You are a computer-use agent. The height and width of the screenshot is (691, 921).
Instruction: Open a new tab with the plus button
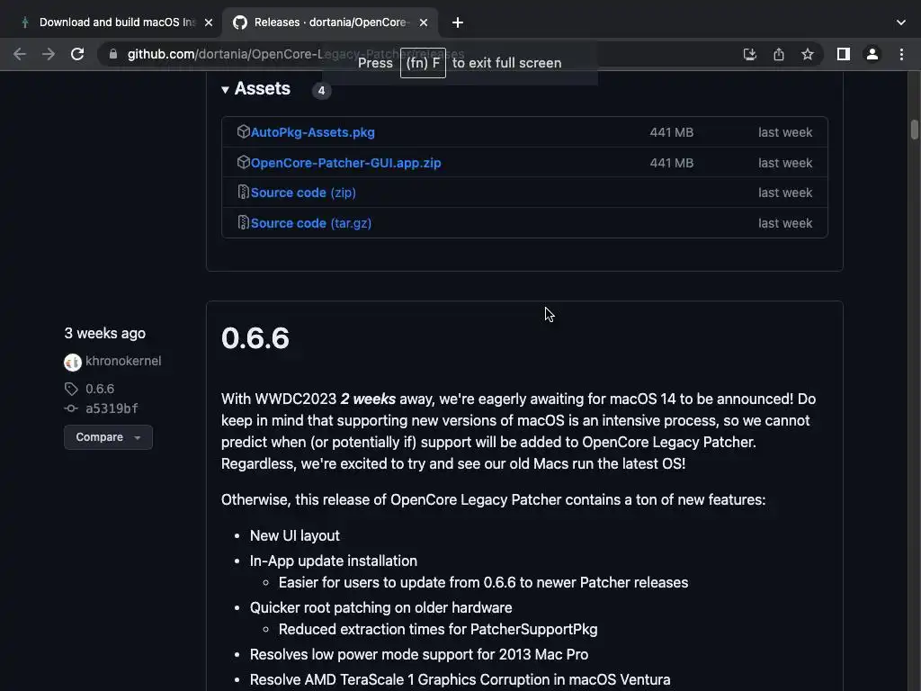(x=458, y=22)
